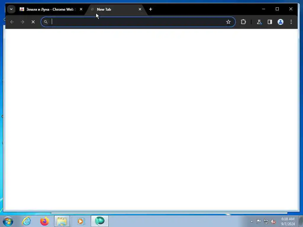Switch to Земля и Луна Chrome Web Store tab
Viewport: 303px width, 227px height.
pyautogui.click(x=48, y=9)
